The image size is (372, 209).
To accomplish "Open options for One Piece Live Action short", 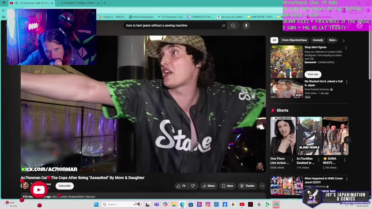I will pyautogui.click(x=292, y=160).
